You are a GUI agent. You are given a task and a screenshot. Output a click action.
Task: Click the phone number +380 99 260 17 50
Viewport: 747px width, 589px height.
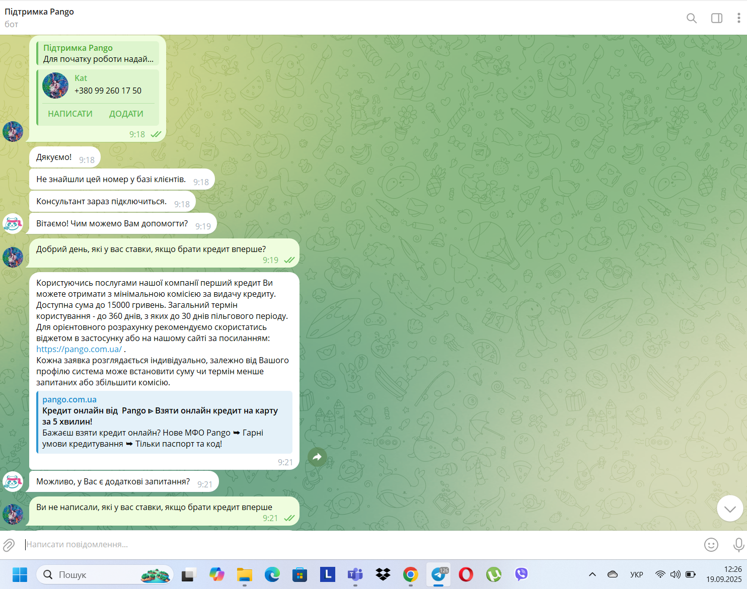point(108,91)
